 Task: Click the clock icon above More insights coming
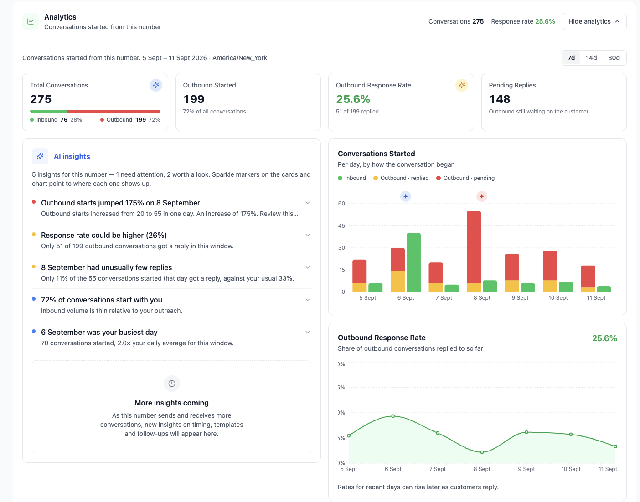(x=172, y=384)
